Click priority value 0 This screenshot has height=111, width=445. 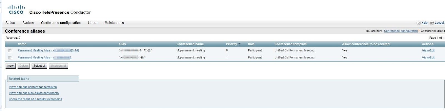227,51
